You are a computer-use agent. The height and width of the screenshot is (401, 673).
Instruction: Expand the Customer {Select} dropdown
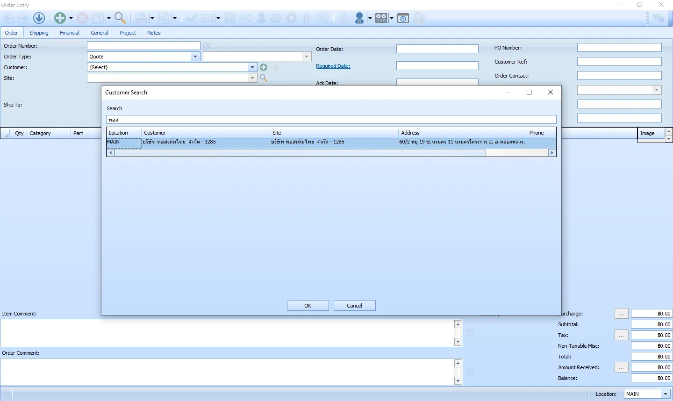coord(252,67)
